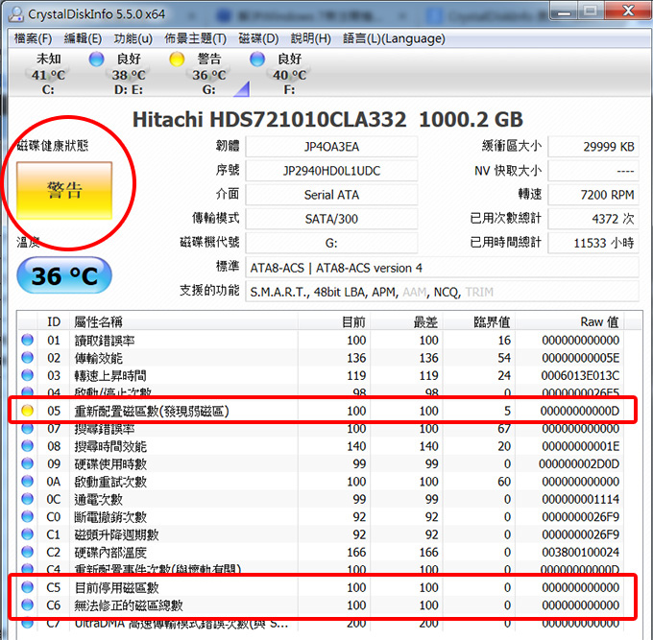Click blue status icon of row C0
The image size is (653, 640).
(x=28, y=517)
